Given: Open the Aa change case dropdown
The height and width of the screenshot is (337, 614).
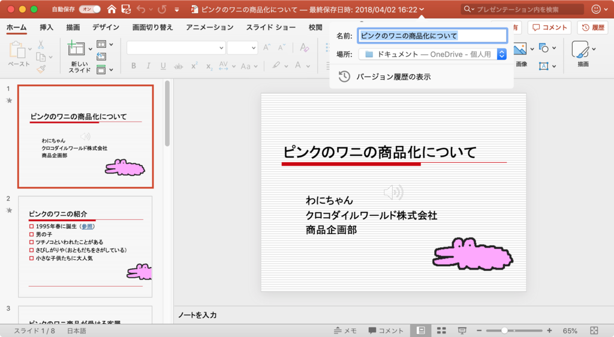Looking at the screenshot, I should tap(249, 66).
